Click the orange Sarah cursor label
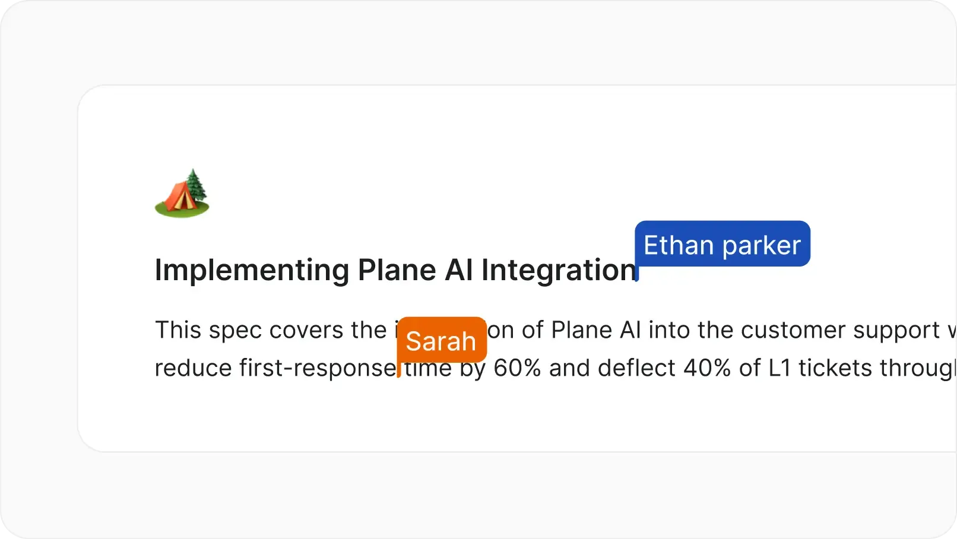Viewport: 957px width, 539px height. pyautogui.click(x=441, y=340)
